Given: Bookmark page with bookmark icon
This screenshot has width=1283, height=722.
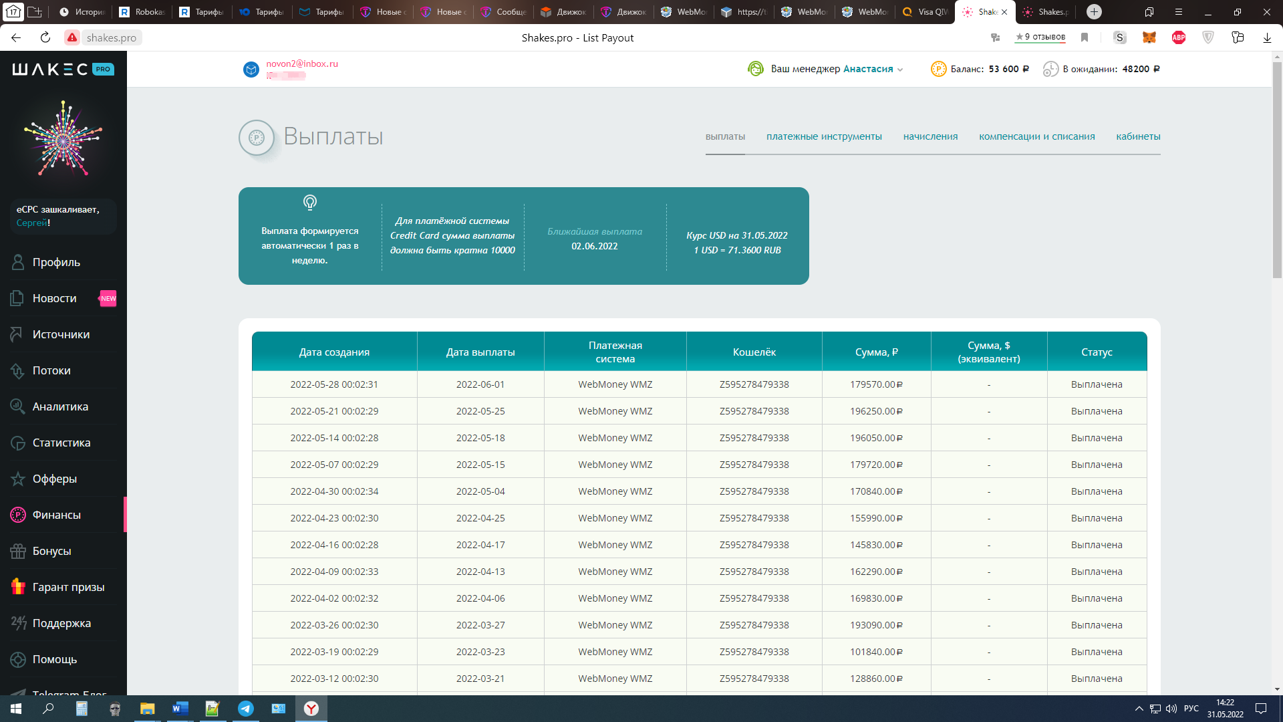Looking at the screenshot, I should (x=1085, y=37).
